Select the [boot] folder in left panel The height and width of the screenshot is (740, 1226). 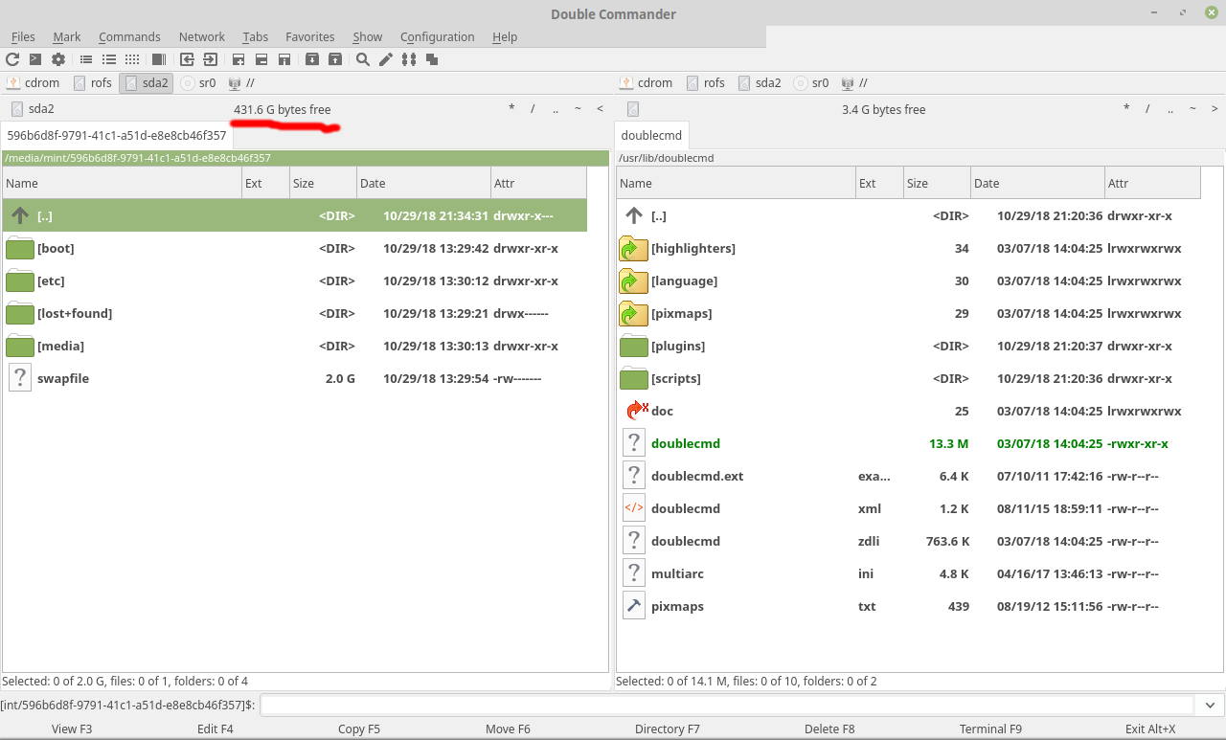(x=295, y=248)
